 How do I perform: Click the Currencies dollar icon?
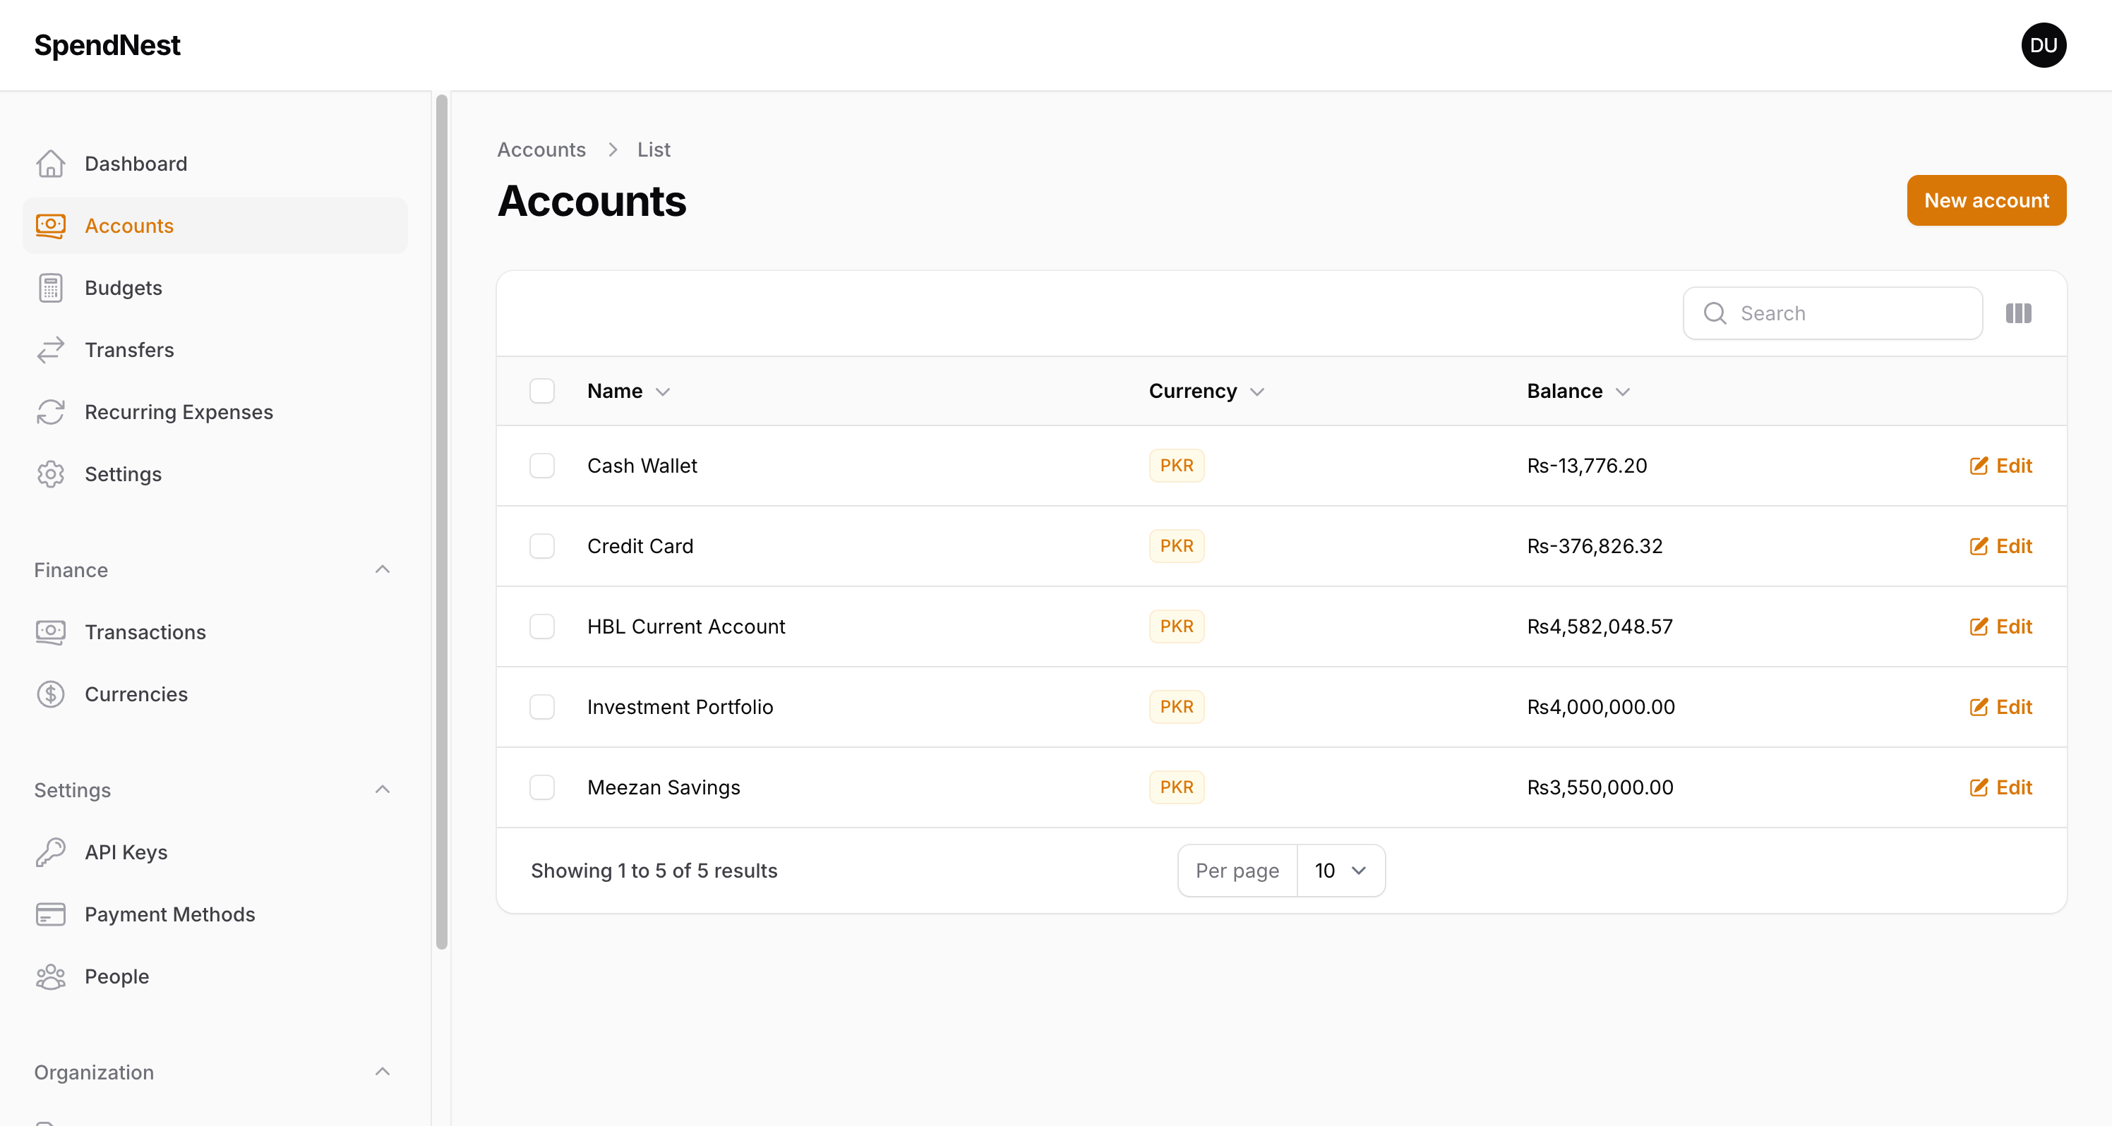pyautogui.click(x=50, y=694)
